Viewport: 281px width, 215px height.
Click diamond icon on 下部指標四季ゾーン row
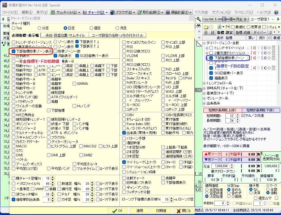coord(269,58)
